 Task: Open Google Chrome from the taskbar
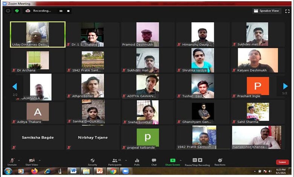tap(113, 171)
